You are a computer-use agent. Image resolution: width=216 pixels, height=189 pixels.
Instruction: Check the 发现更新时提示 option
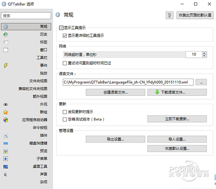[65, 112]
